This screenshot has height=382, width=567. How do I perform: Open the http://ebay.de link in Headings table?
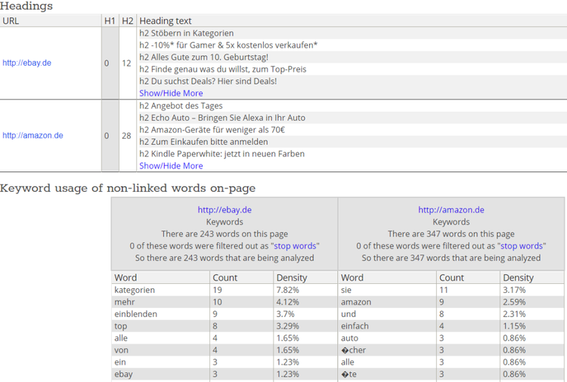[26, 63]
